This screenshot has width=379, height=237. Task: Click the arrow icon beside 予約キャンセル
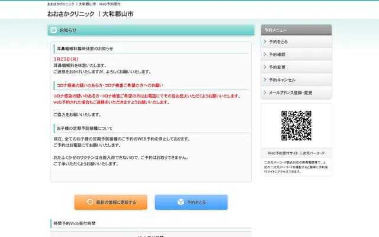(x=264, y=79)
